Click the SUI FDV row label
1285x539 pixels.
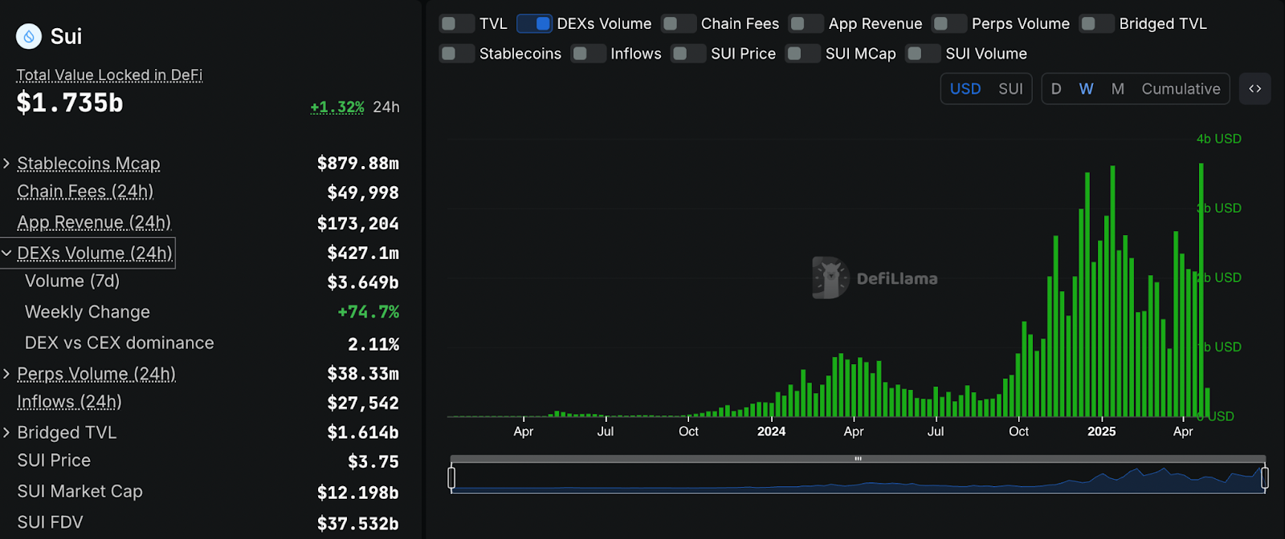pyautogui.click(x=50, y=523)
